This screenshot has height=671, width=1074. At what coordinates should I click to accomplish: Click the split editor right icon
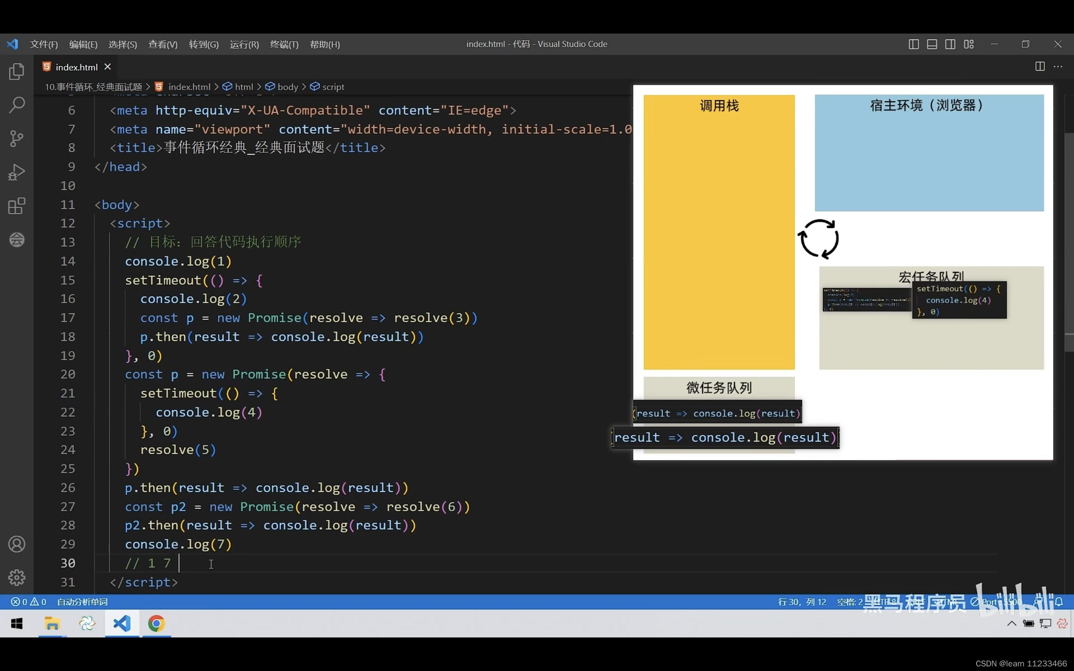click(1040, 67)
